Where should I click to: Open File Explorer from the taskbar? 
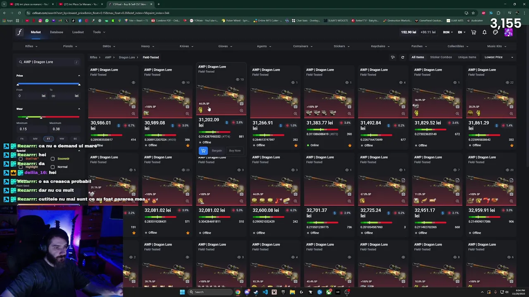(292, 292)
